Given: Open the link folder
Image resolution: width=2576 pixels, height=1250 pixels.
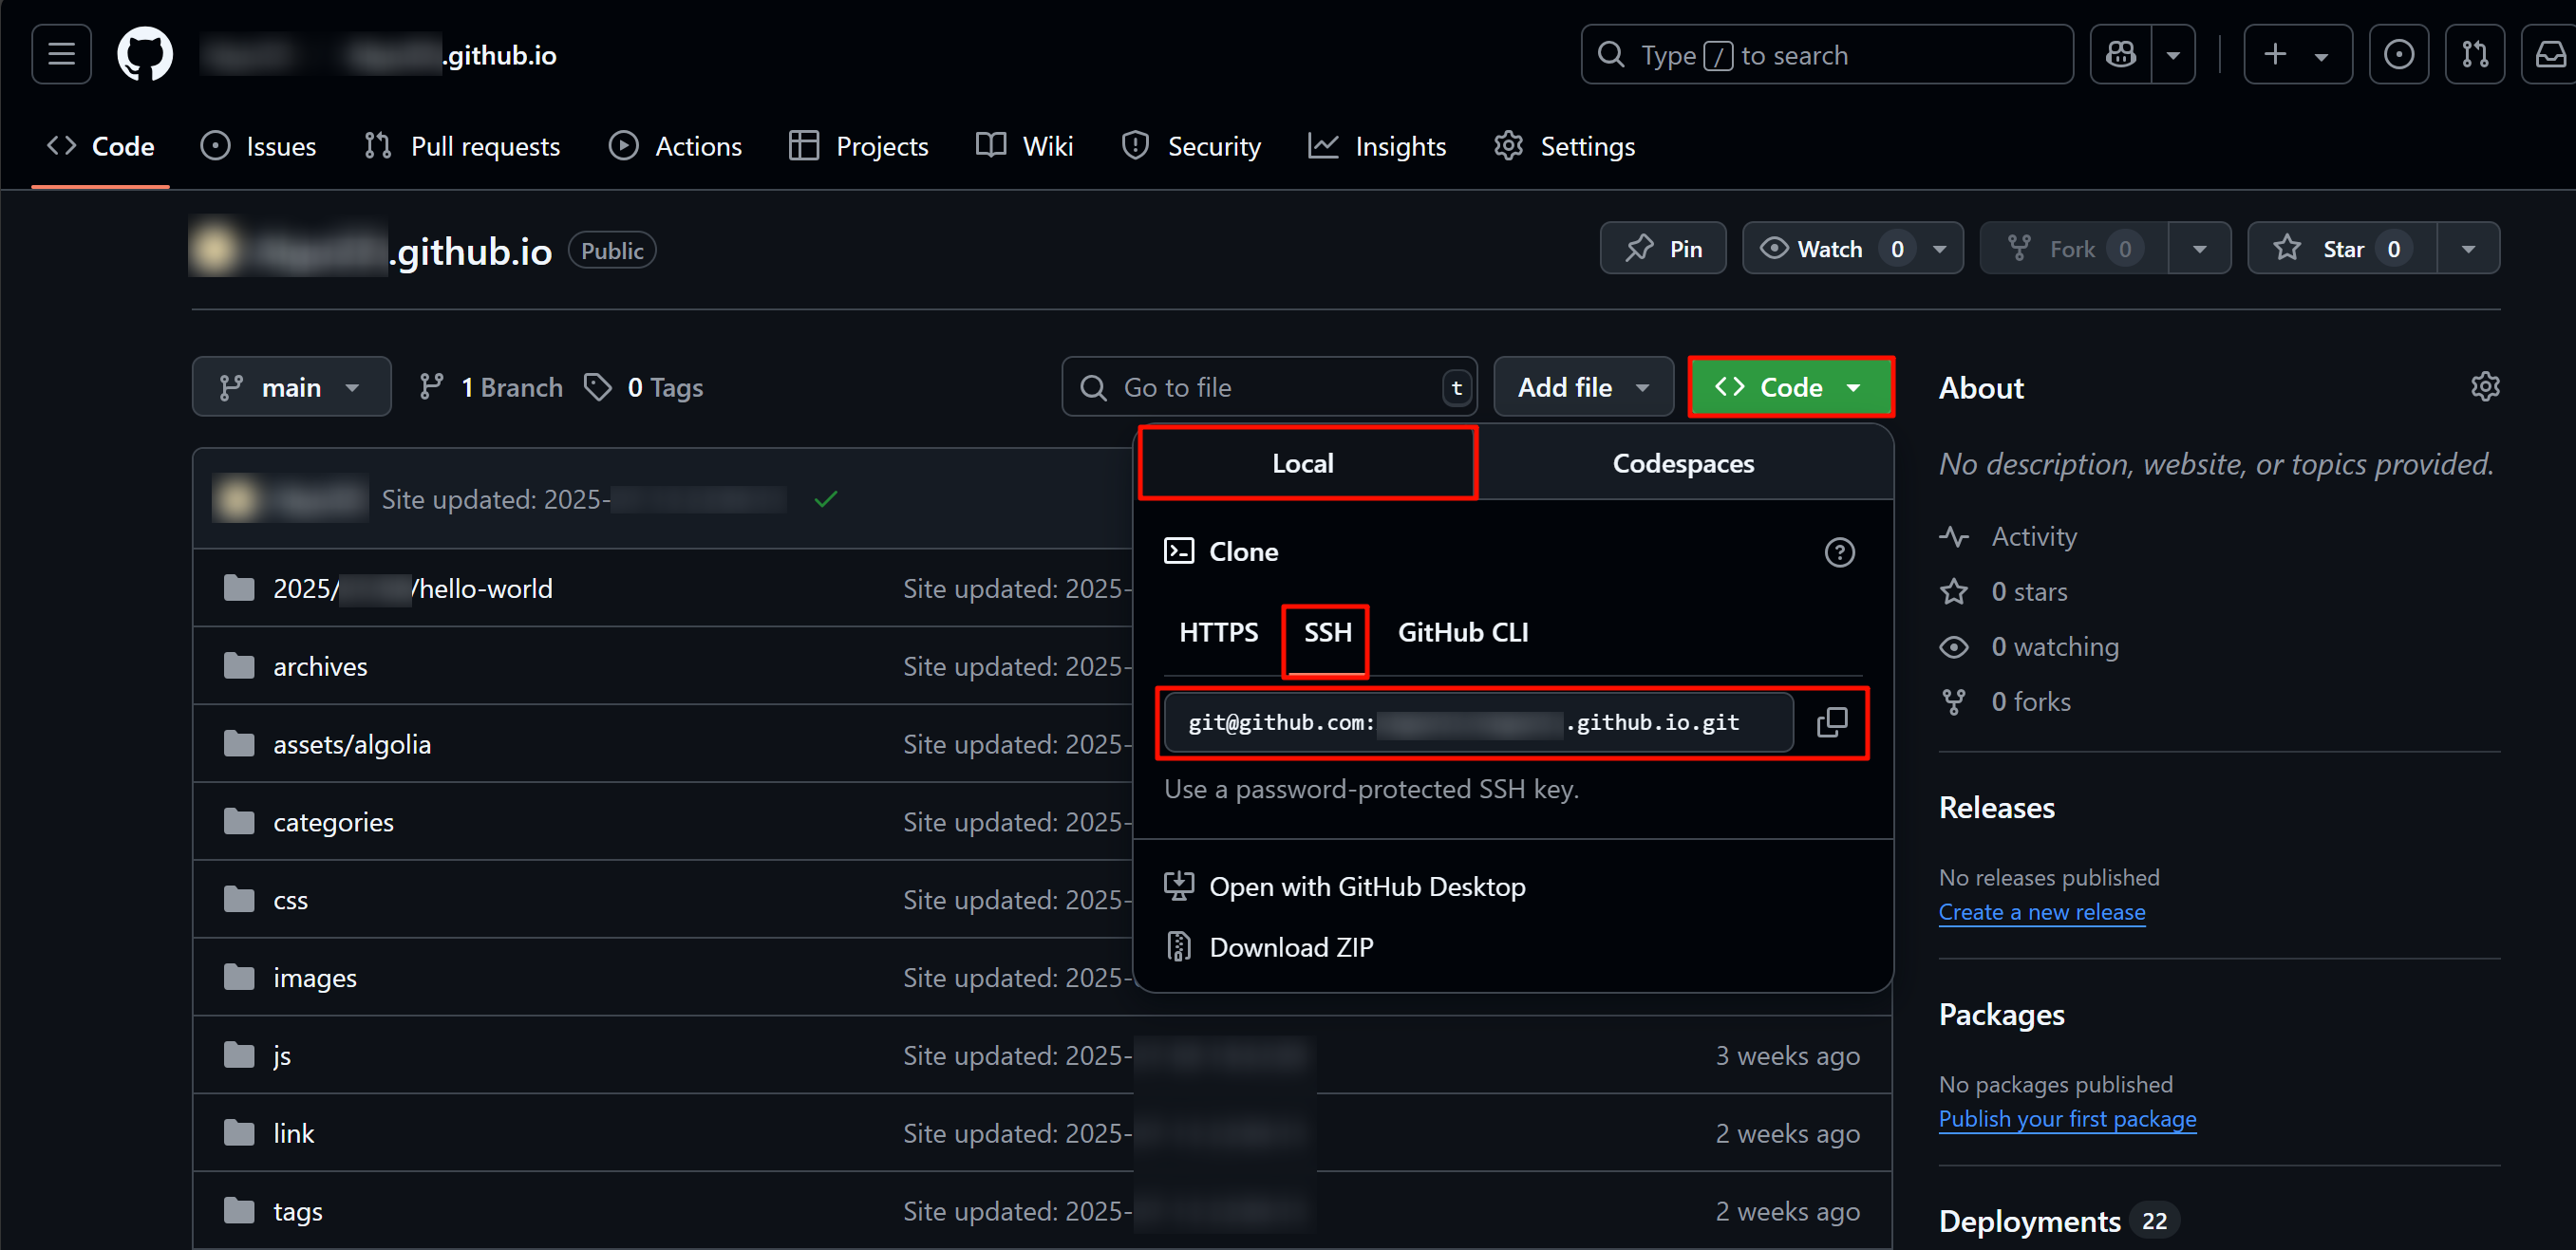Looking at the screenshot, I should 293,1134.
